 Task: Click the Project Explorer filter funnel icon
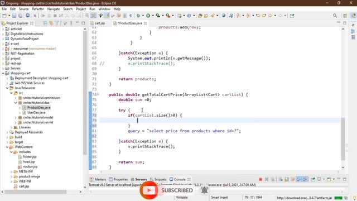point(57,23)
